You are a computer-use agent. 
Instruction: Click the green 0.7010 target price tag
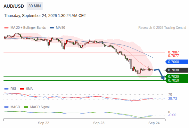(x=177, y=81)
